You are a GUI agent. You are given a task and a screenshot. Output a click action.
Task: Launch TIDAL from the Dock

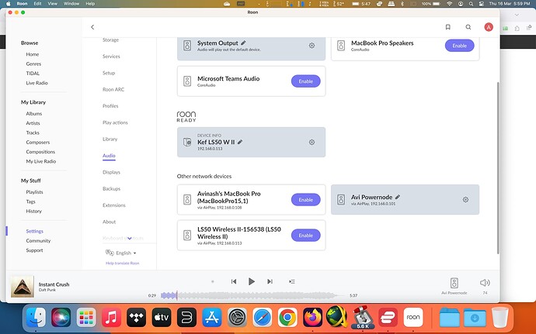point(137,317)
